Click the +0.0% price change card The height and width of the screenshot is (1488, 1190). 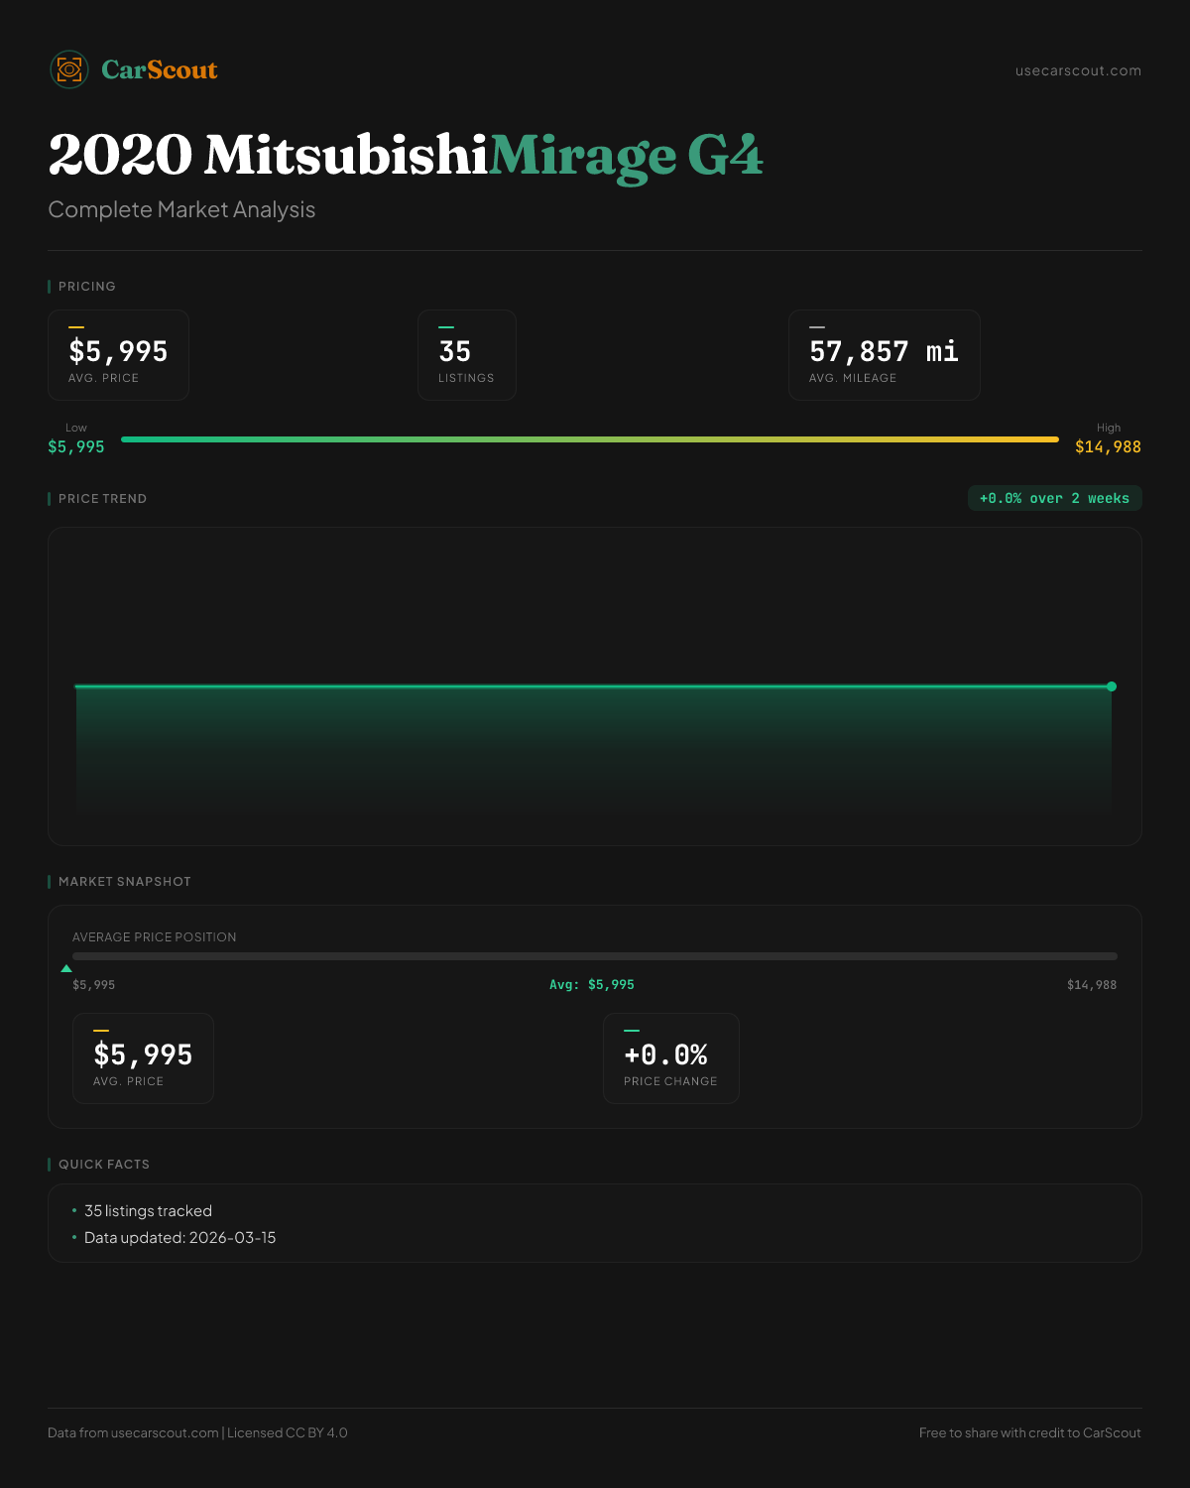click(x=670, y=1058)
